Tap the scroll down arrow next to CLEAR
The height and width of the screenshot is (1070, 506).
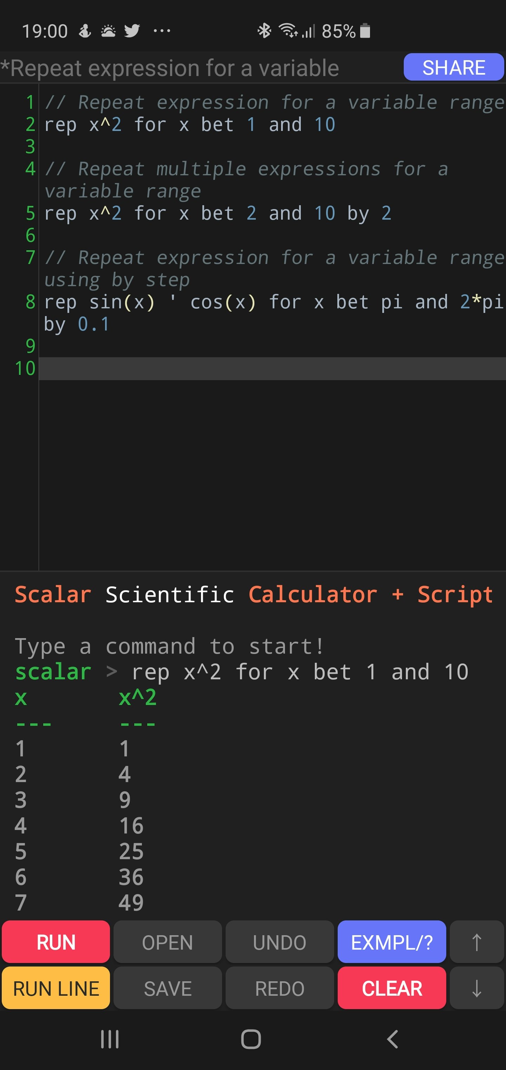pos(476,988)
